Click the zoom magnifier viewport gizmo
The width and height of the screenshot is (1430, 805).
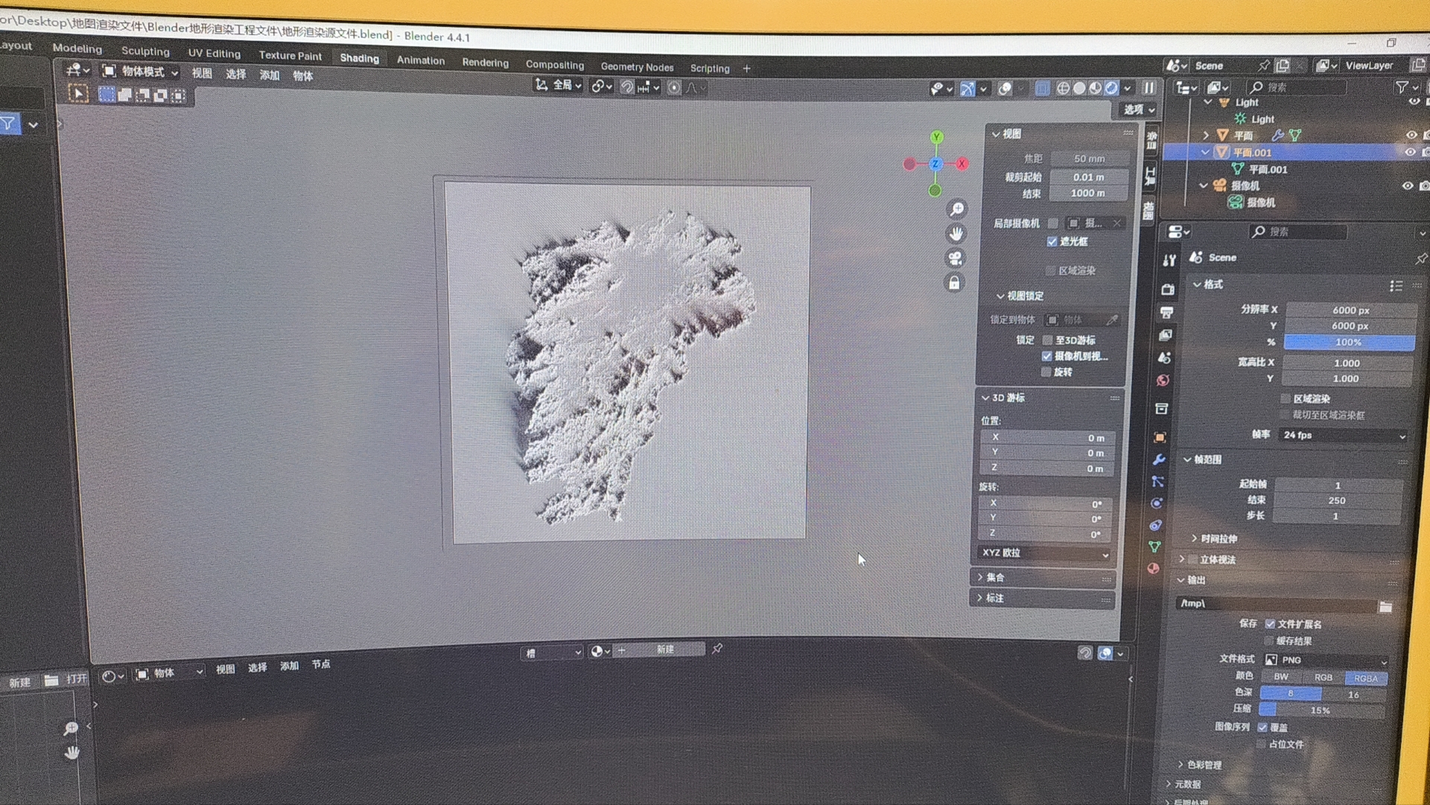tap(957, 209)
